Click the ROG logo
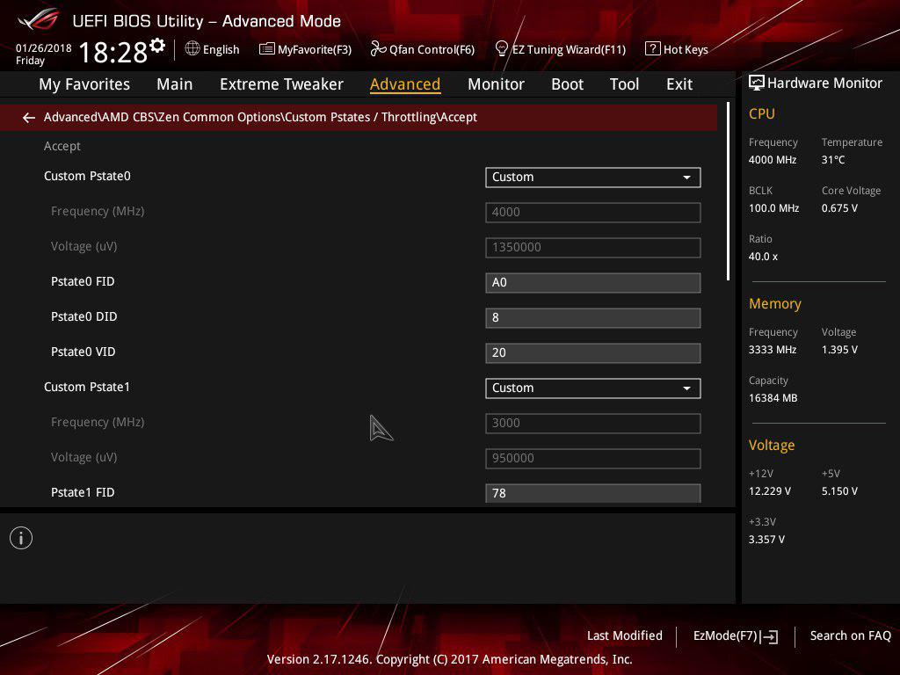900x675 pixels. tap(39, 20)
